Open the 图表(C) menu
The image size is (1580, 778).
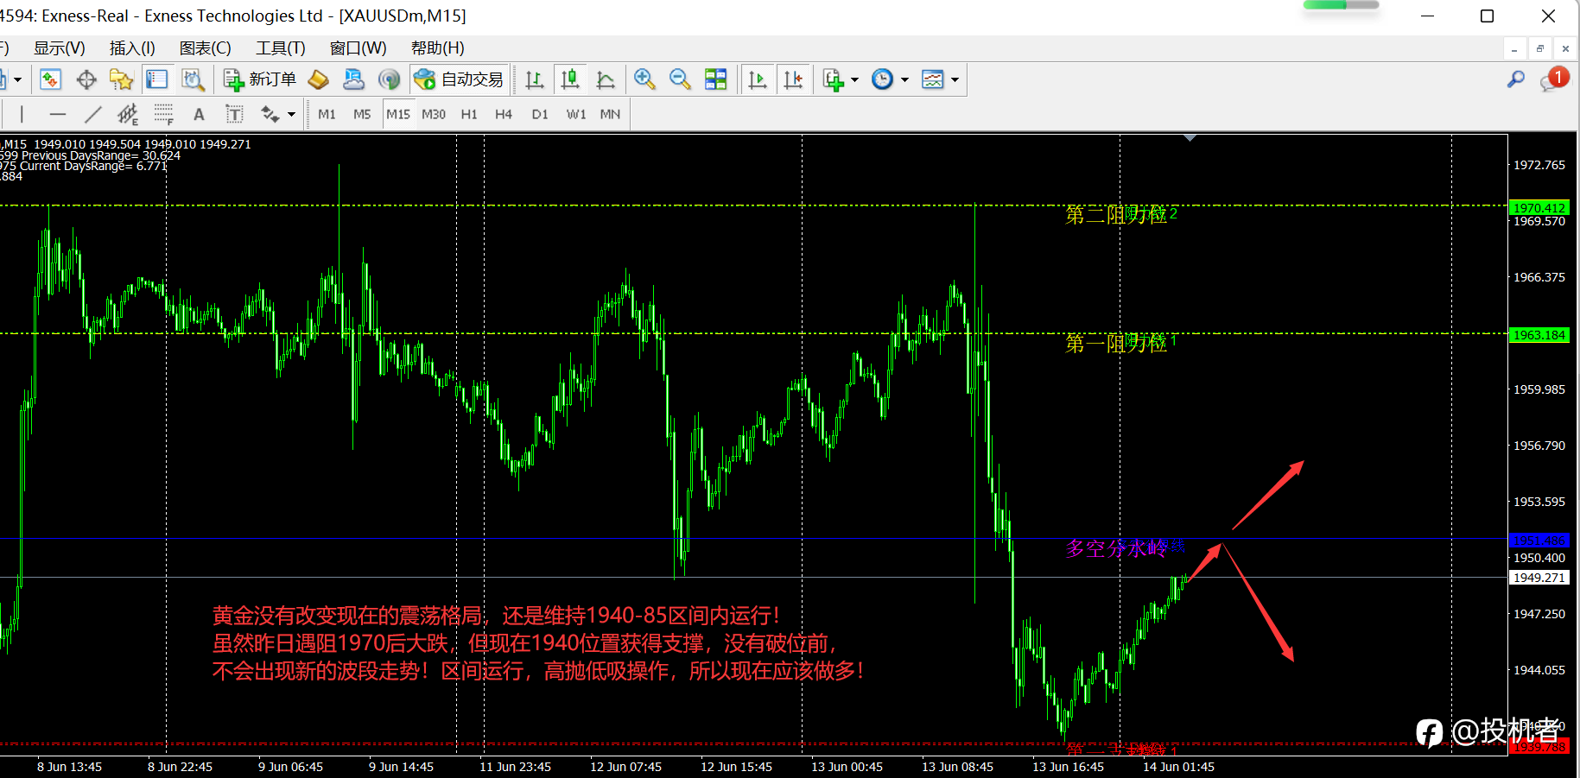click(x=206, y=48)
